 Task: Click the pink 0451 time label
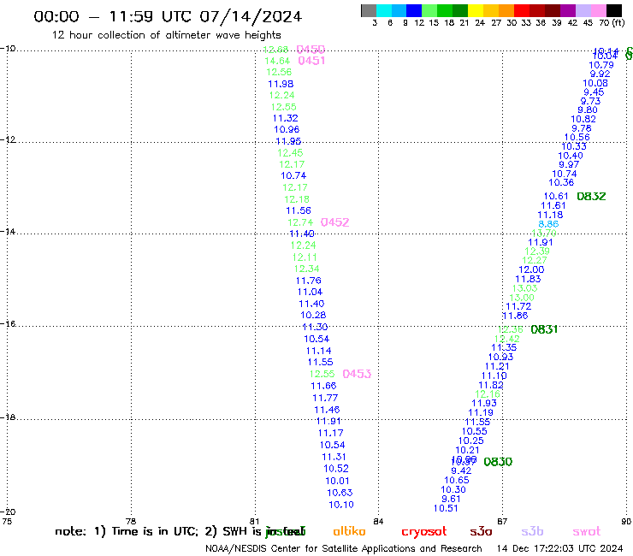coord(311,61)
